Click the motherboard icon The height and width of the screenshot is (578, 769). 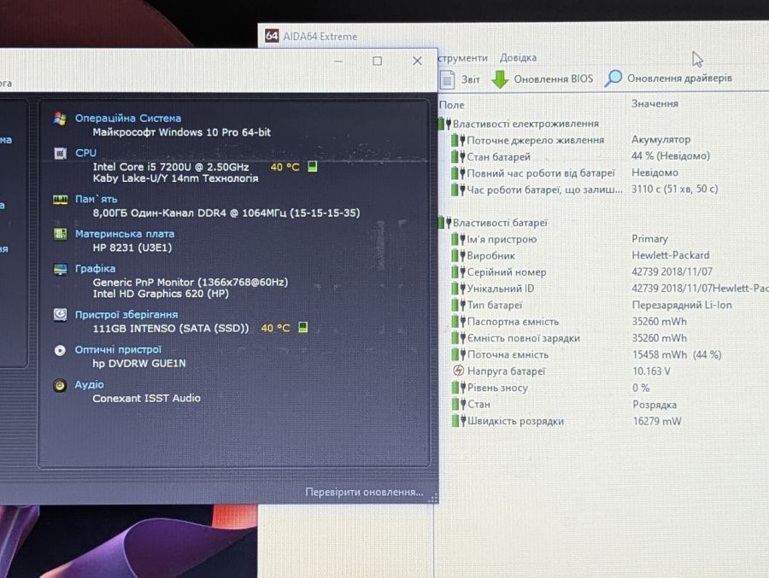point(60,234)
